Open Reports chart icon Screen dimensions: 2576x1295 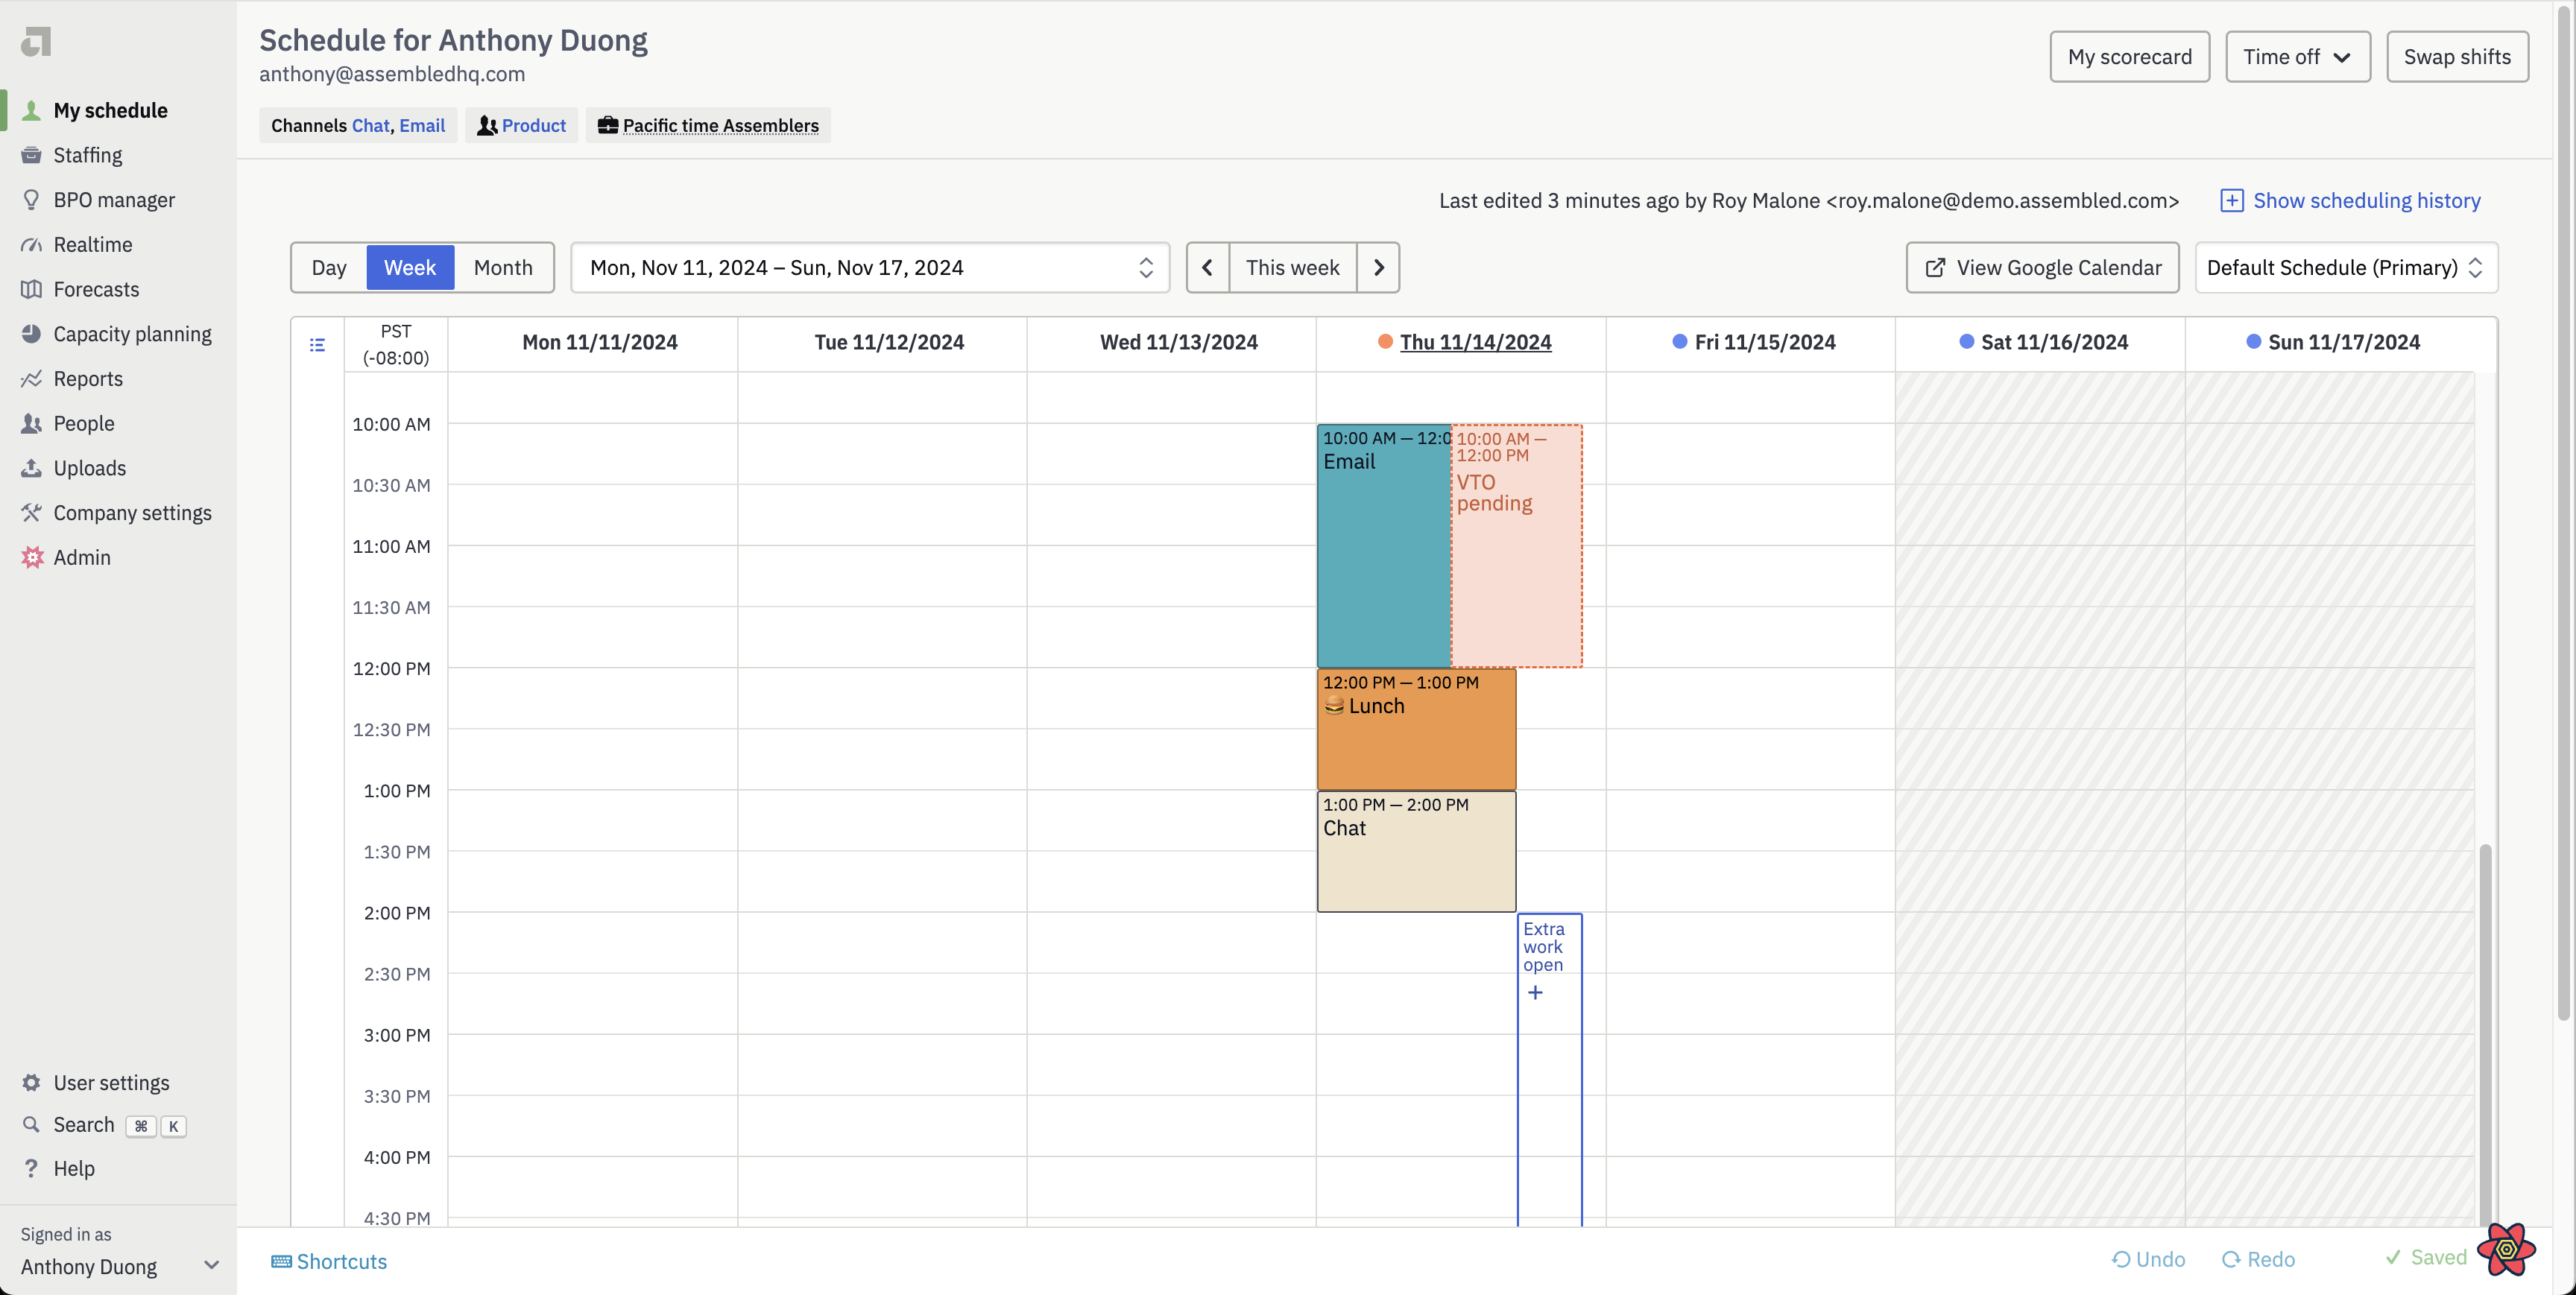coord(32,379)
